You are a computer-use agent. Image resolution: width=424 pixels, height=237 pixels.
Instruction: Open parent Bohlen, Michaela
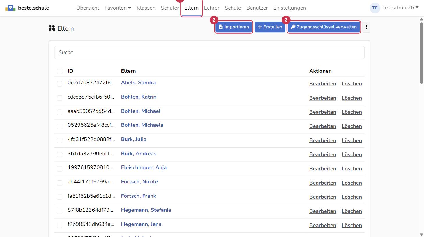click(142, 125)
